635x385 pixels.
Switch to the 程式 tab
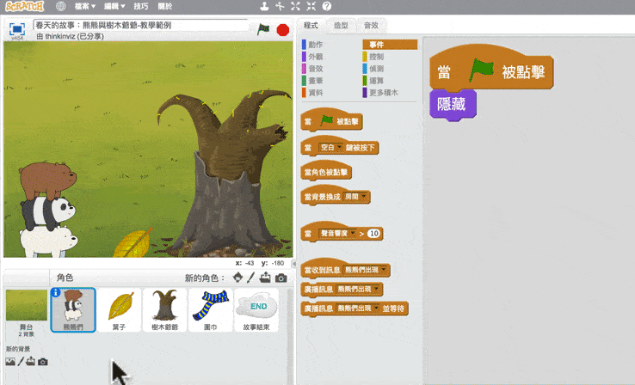(311, 25)
